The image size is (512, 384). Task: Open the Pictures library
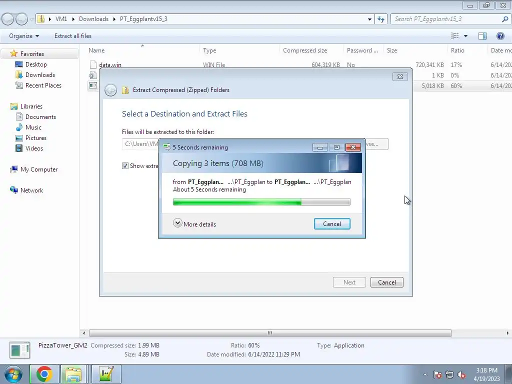pyautogui.click(x=36, y=138)
